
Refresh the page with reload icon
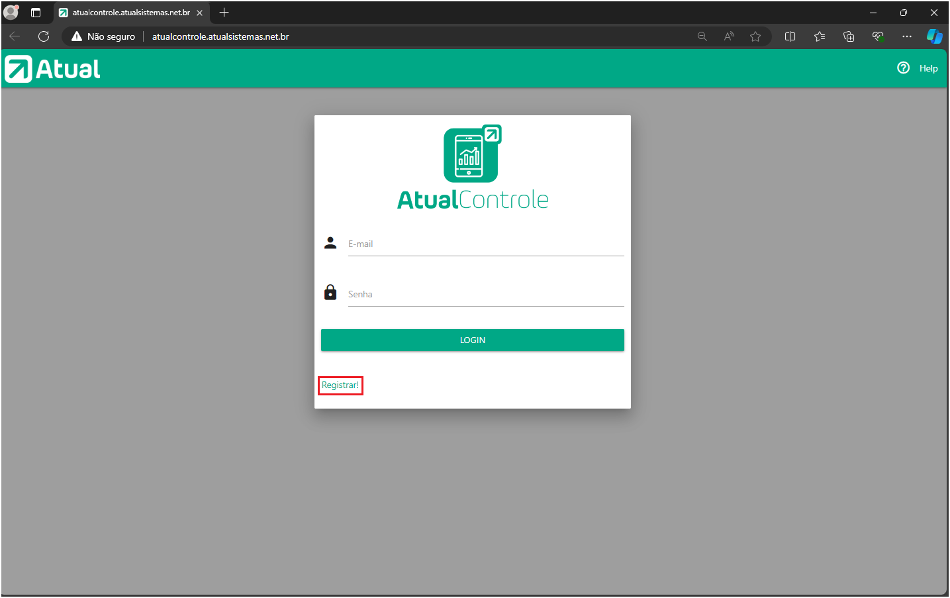pos(44,36)
